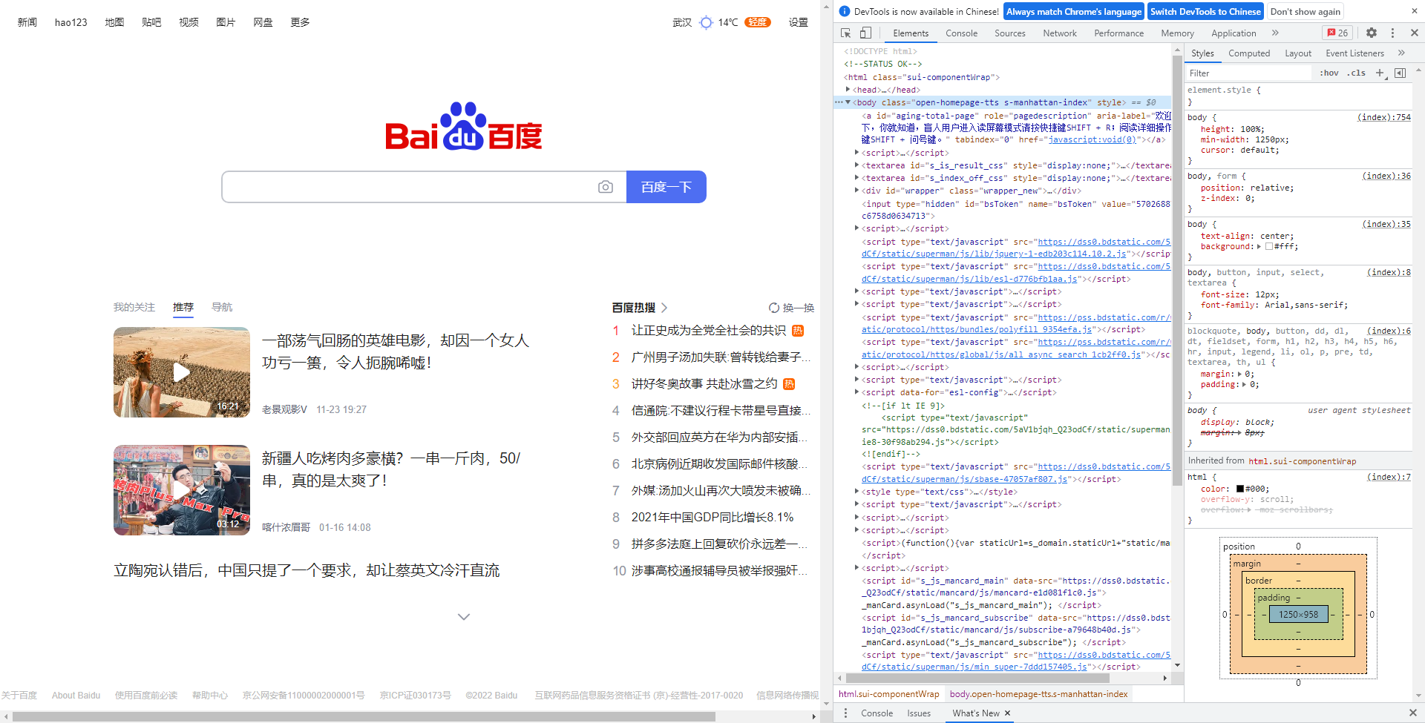Viewport: 1425px width, 723px height.
Task: Open the drawer Issues tab
Action: point(918,713)
